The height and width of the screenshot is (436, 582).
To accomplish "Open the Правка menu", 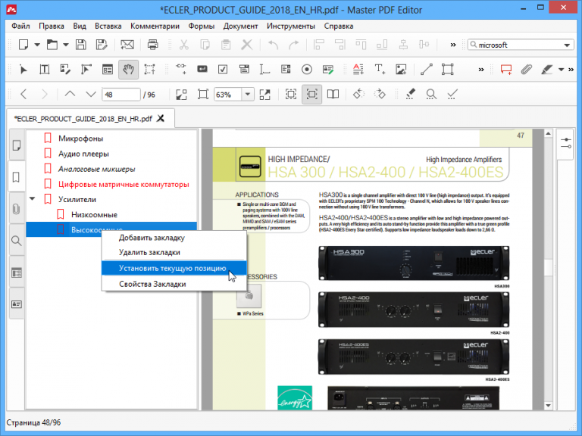I will pyautogui.click(x=52, y=26).
